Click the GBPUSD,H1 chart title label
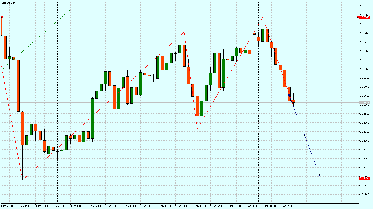The image size is (373, 209). [x=9, y=2]
